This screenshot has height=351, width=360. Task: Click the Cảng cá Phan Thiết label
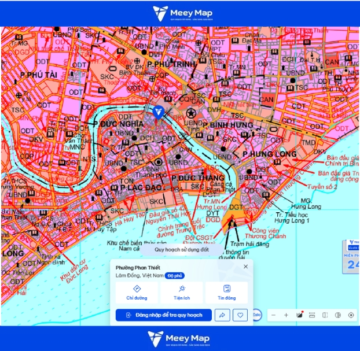221,187
